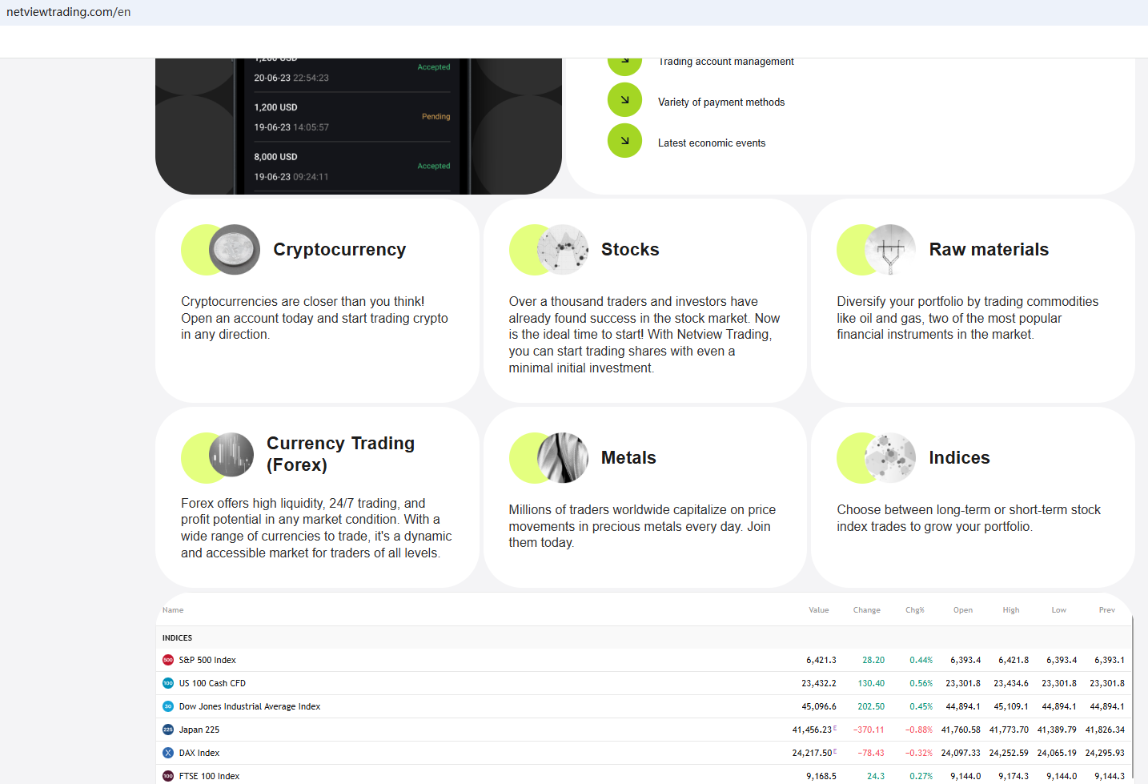Click the Cryptocurrency coin icon
Screen dimensions: 1148x784
[x=235, y=250]
